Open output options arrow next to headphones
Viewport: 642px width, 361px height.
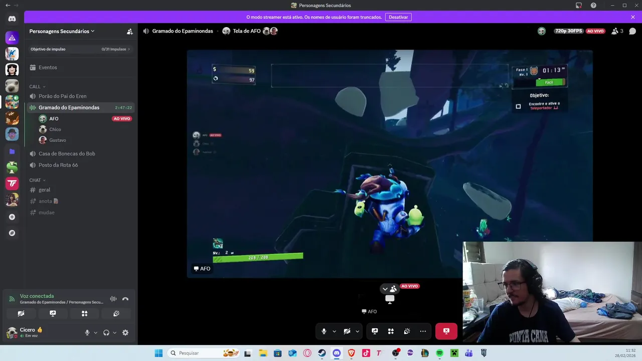tap(114, 332)
